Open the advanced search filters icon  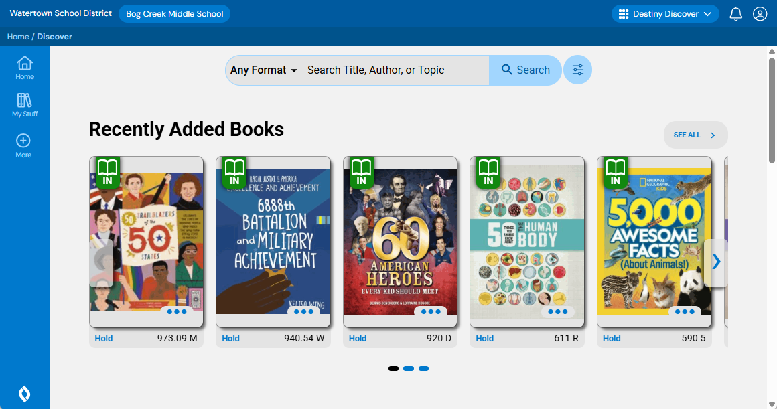(x=578, y=70)
